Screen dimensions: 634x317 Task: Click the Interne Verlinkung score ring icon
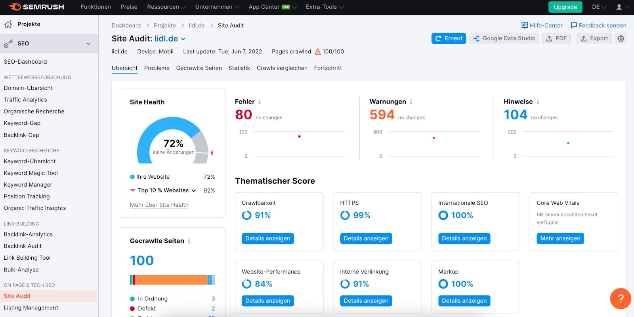pos(345,284)
